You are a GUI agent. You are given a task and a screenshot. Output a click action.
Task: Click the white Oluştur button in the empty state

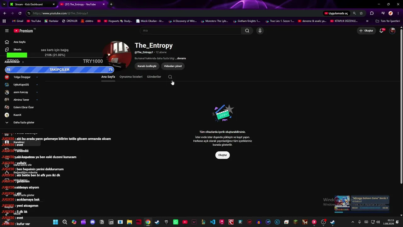pyautogui.click(x=223, y=155)
